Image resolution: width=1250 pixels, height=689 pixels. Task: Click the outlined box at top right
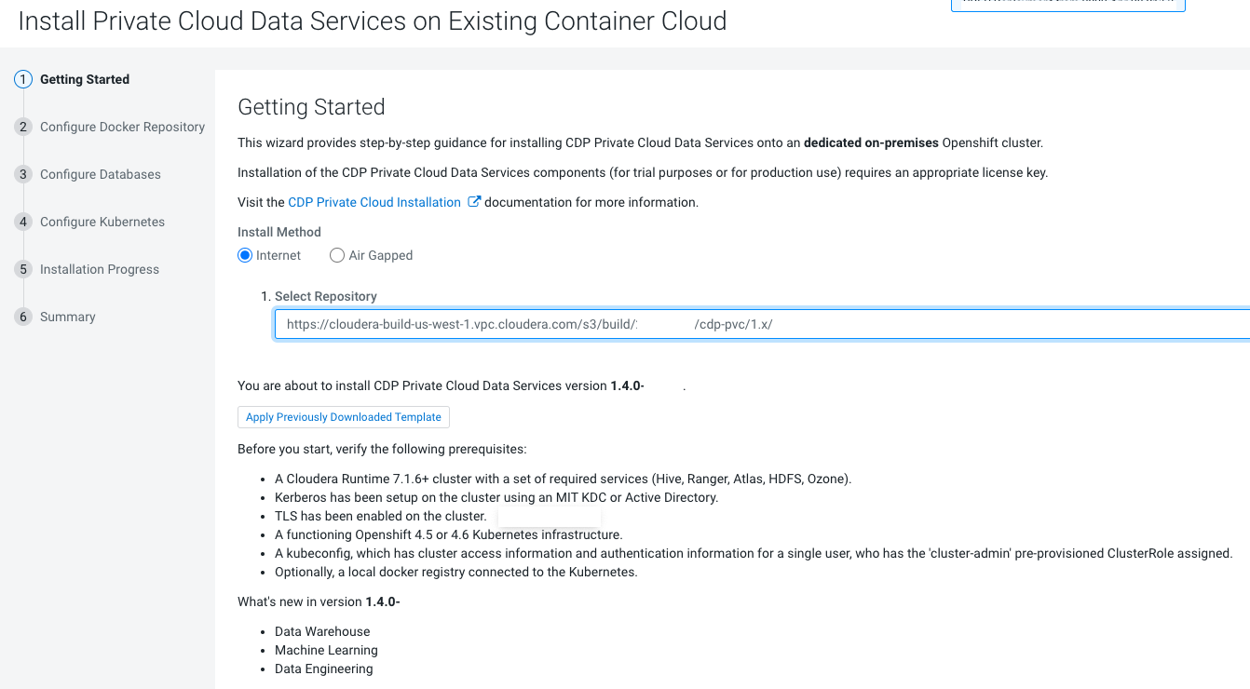pos(1067,5)
